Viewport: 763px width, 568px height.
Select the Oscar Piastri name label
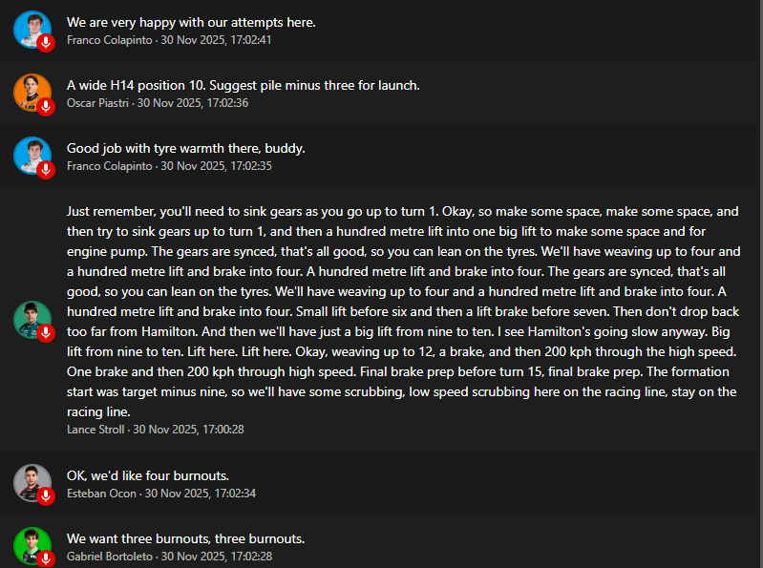coord(98,103)
